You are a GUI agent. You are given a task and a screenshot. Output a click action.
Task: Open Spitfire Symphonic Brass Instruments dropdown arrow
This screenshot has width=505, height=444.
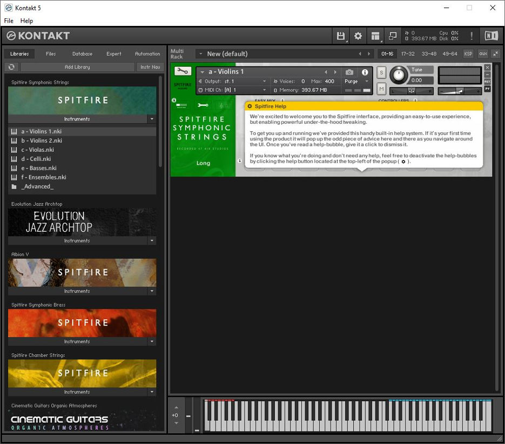point(152,341)
